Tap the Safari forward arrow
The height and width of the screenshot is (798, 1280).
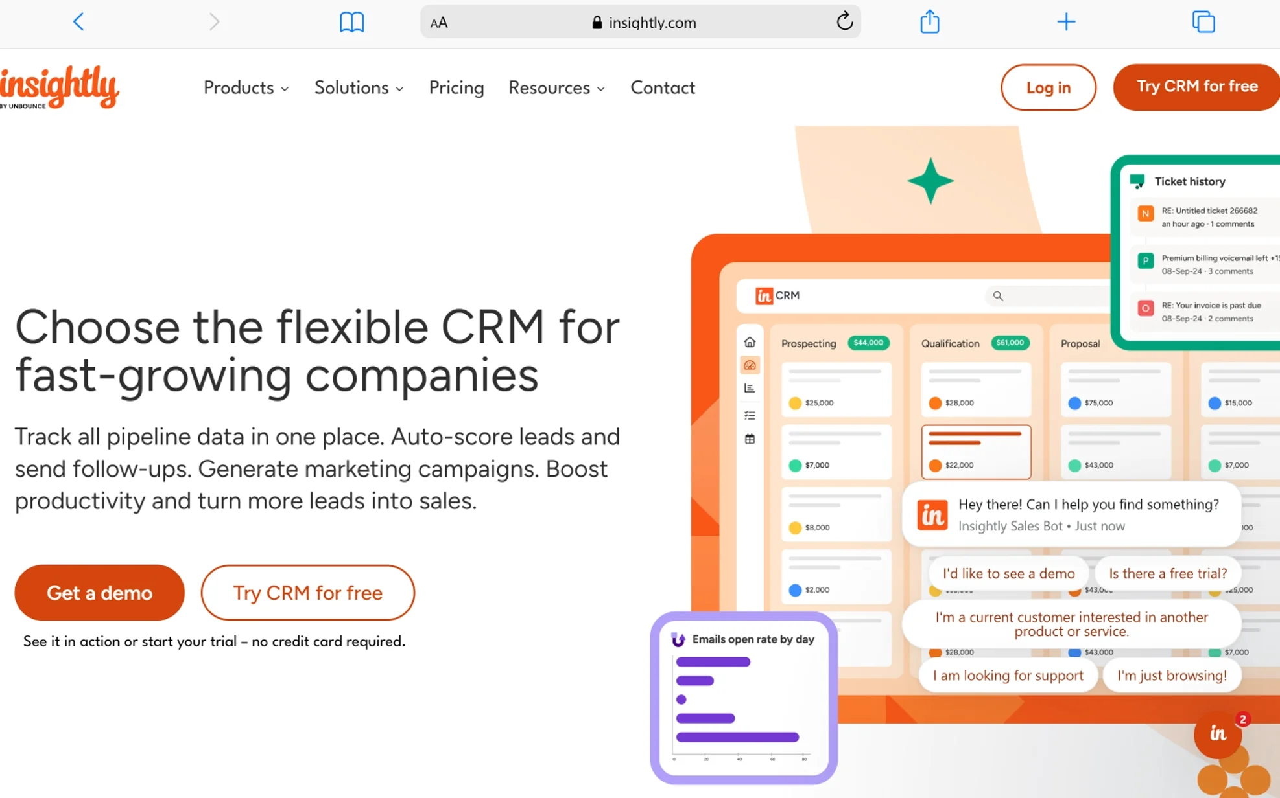(214, 22)
